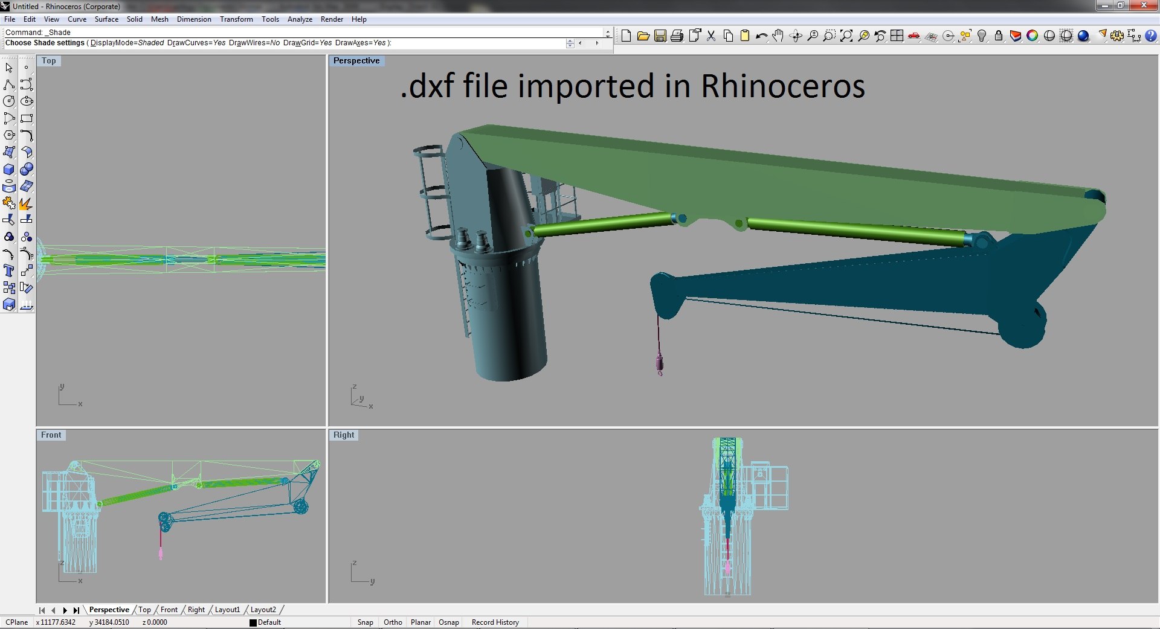Jump to the last viewport tab
Viewport: 1160px width, 629px height.
point(76,610)
